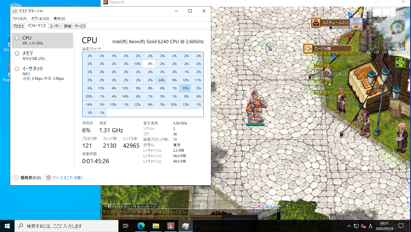The image size is (411, 232).
Task: Collapse Task Manager with 簡易表示 chevron
Action: (x=15, y=178)
